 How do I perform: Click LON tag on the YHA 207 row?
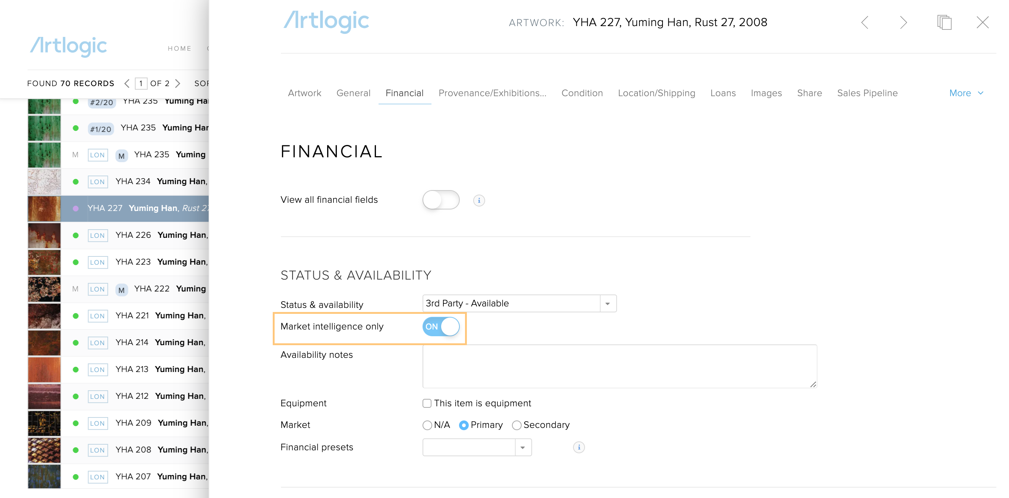pyautogui.click(x=98, y=477)
